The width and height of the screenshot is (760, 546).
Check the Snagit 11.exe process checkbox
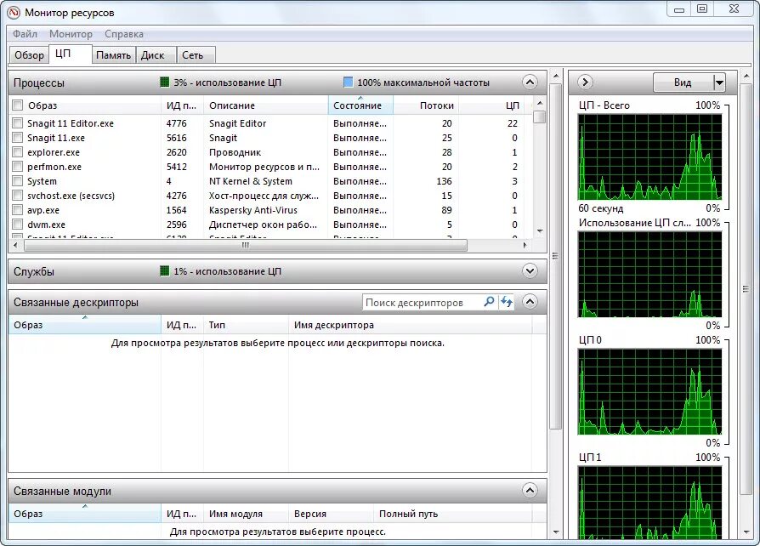tap(18, 138)
